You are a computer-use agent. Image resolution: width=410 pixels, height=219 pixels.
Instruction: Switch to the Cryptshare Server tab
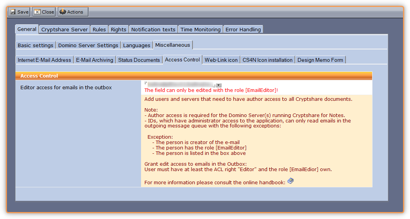pos(65,29)
